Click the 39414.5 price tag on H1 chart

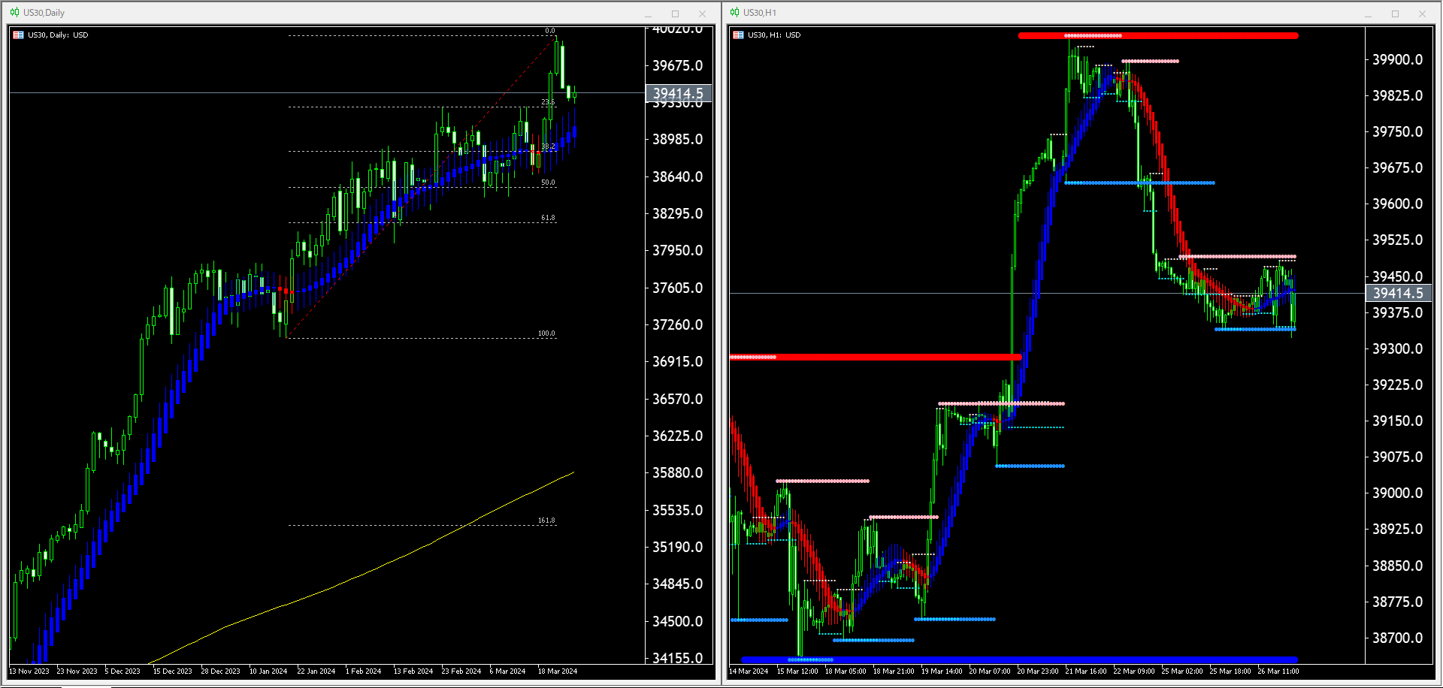click(1399, 293)
